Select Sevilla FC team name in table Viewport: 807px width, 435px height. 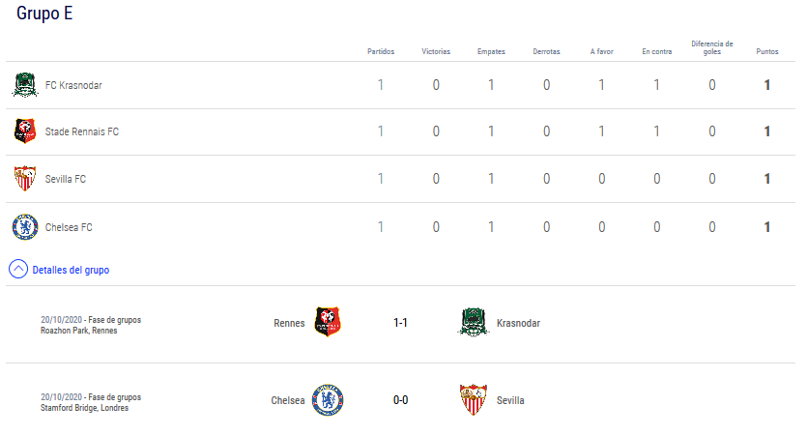tap(66, 179)
